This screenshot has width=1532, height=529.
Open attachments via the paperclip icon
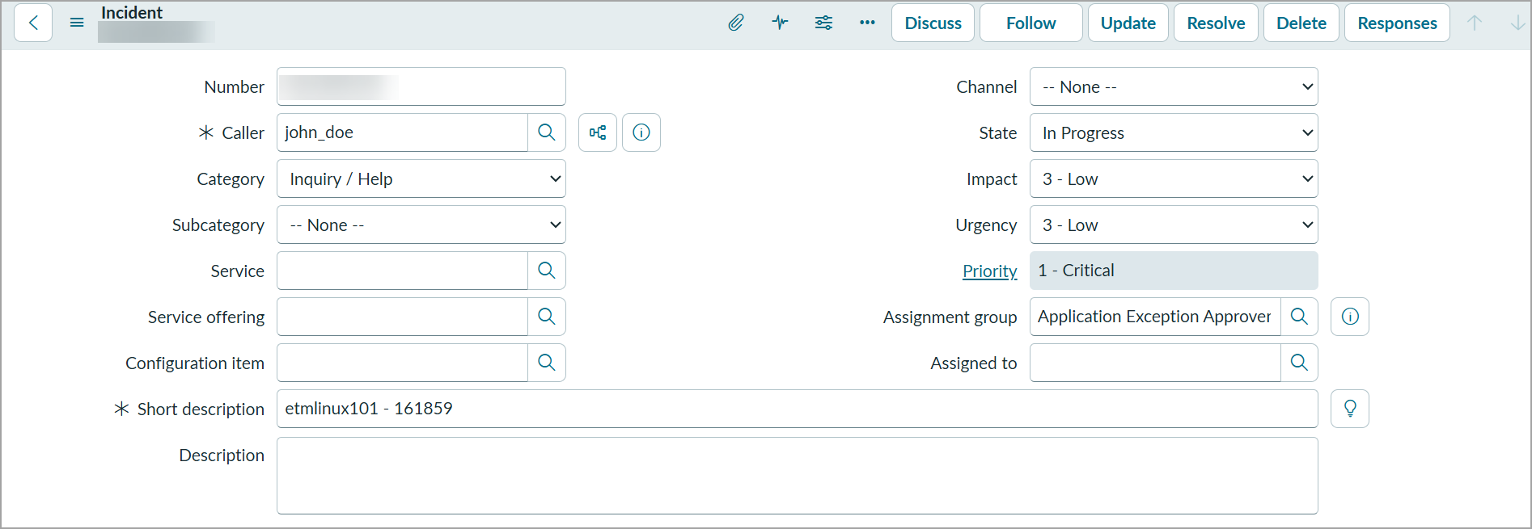pos(736,23)
